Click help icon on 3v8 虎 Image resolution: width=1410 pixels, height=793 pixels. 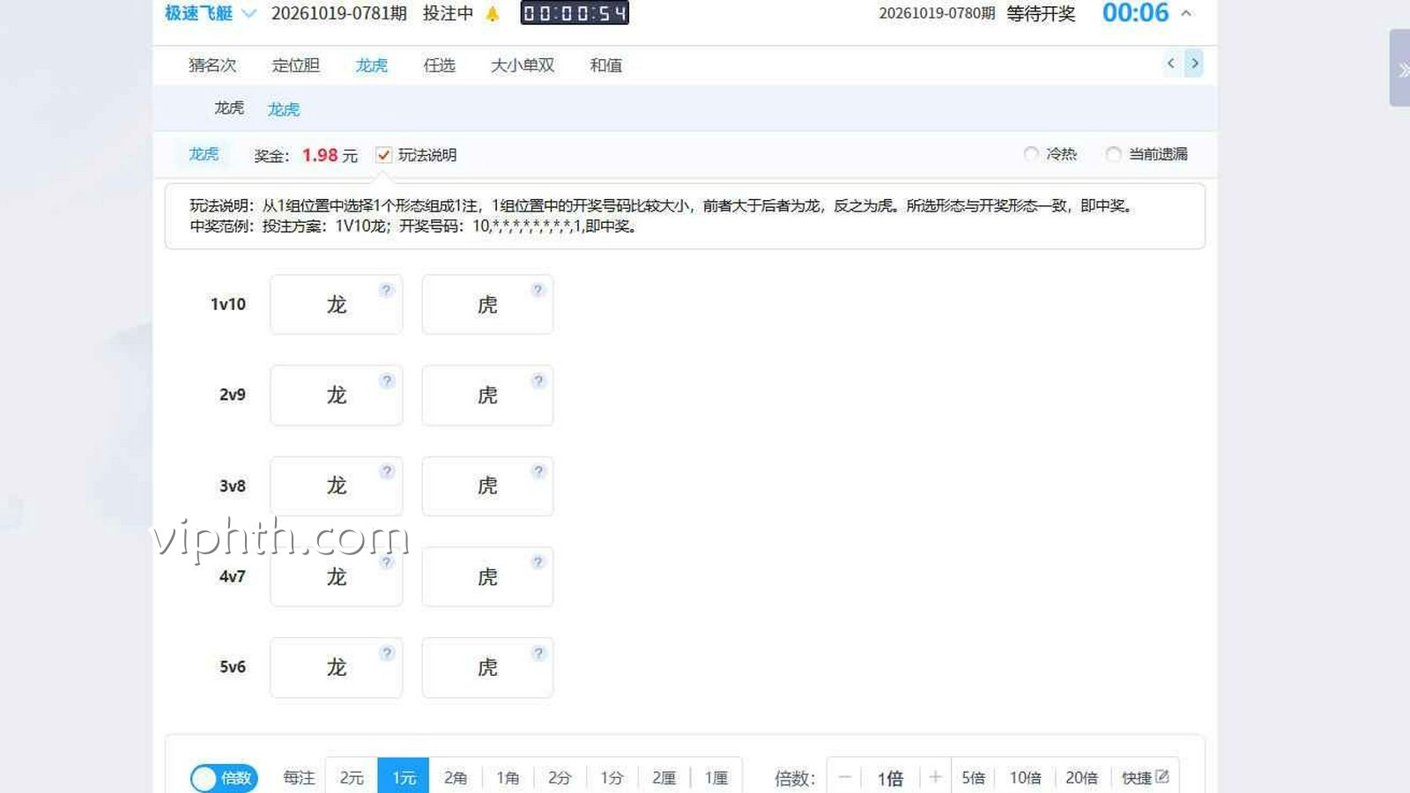tap(538, 471)
